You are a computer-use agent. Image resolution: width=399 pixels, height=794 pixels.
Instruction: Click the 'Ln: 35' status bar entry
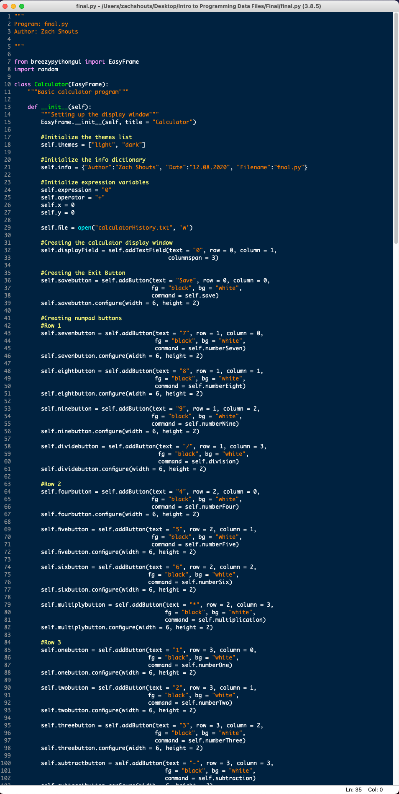(353, 789)
